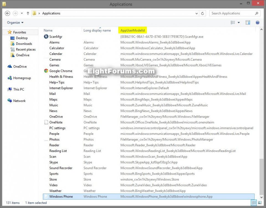Click the Change your view icon
266x208 pixels.
(233, 22)
